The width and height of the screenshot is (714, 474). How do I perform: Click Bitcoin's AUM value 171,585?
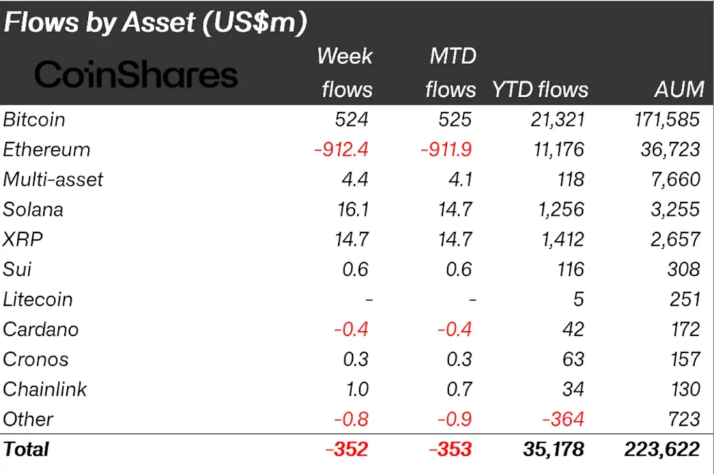tap(663, 119)
